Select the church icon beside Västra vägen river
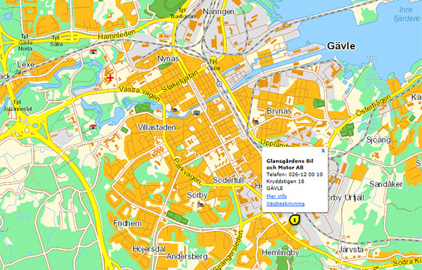 pos(174,109)
